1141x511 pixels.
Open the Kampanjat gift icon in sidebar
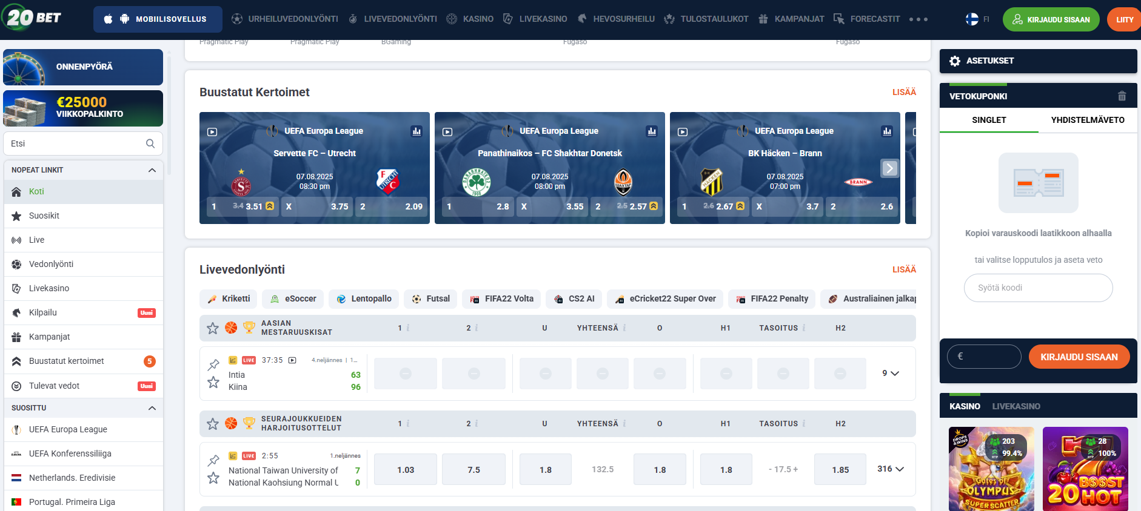16,337
